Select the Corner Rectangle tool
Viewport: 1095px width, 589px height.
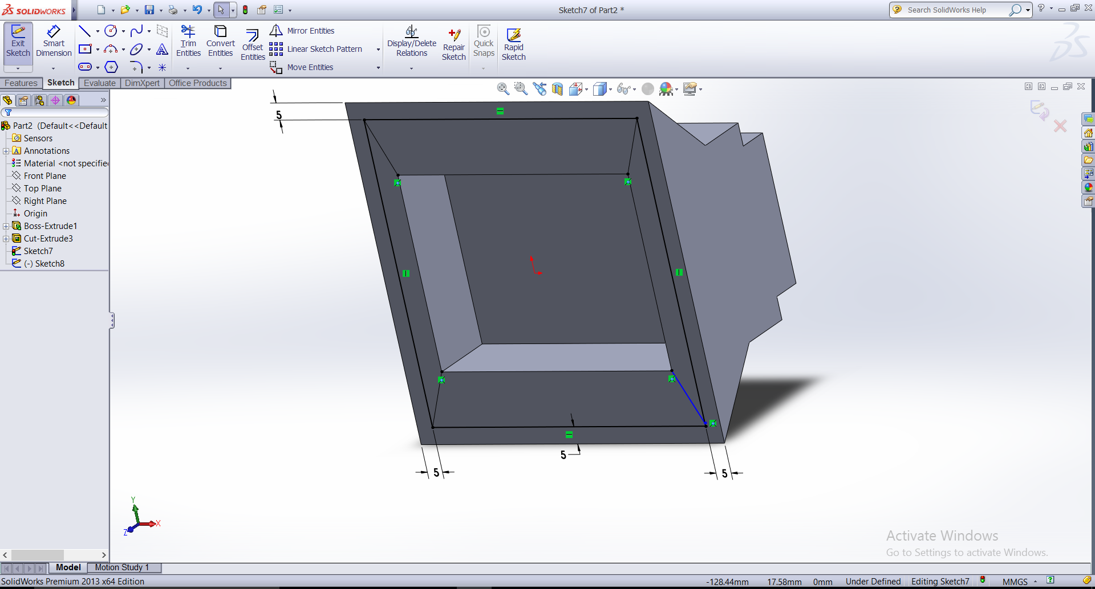coord(85,49)
